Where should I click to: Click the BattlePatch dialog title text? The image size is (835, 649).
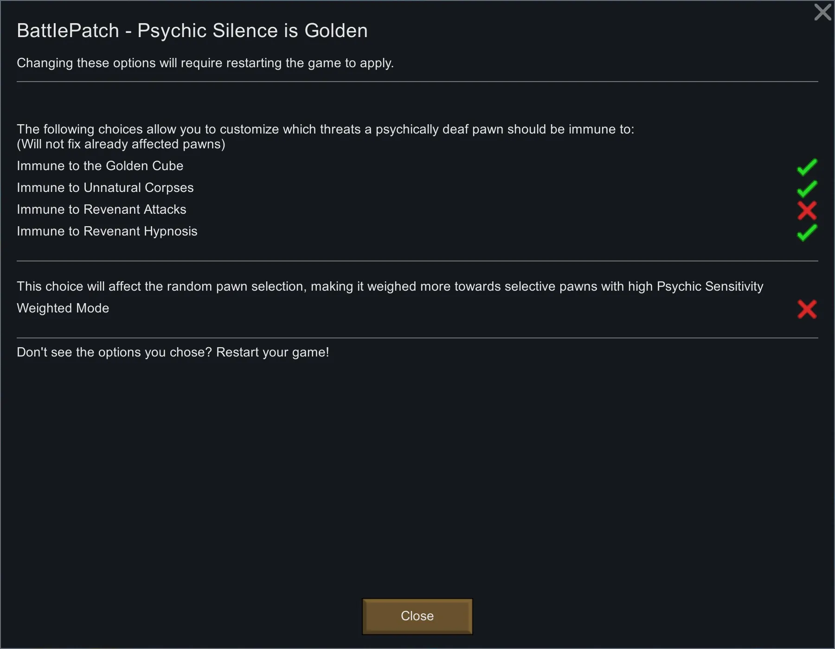192,31
